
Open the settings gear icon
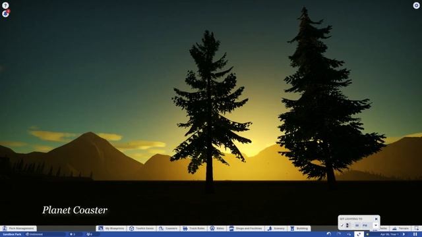[x=416, y=5]
